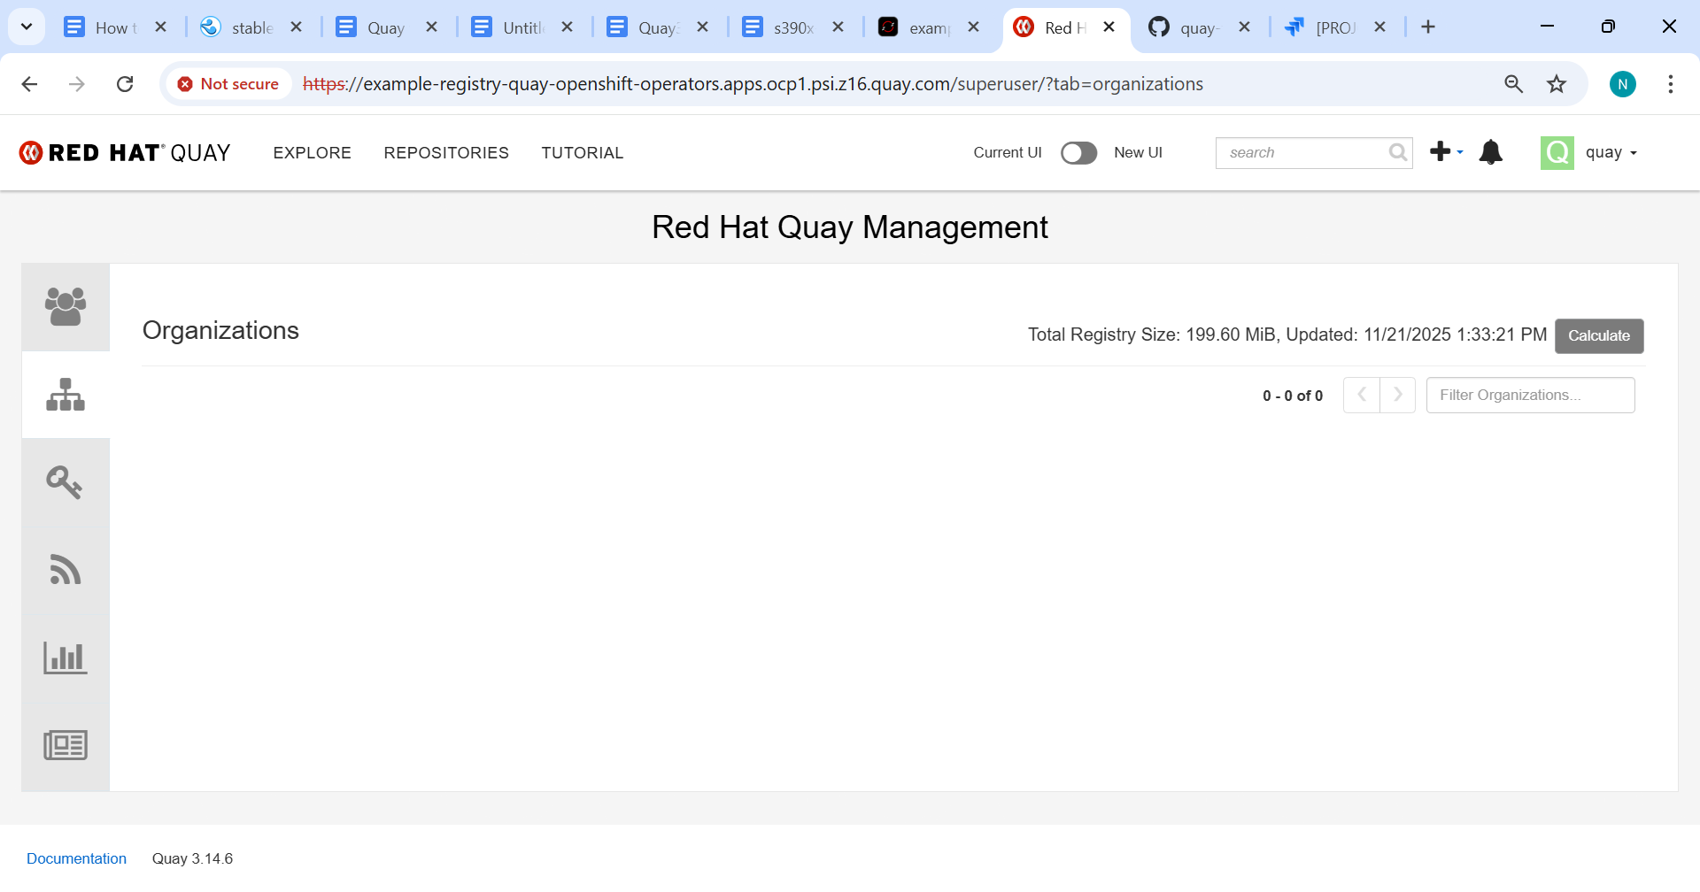The image size is (1700, 892).
Task: Go back to the previous page
Action: [x=29, y=84]
